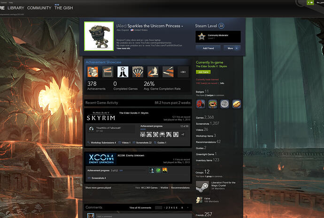
Task: Click Show more games played
Action: 98,188
